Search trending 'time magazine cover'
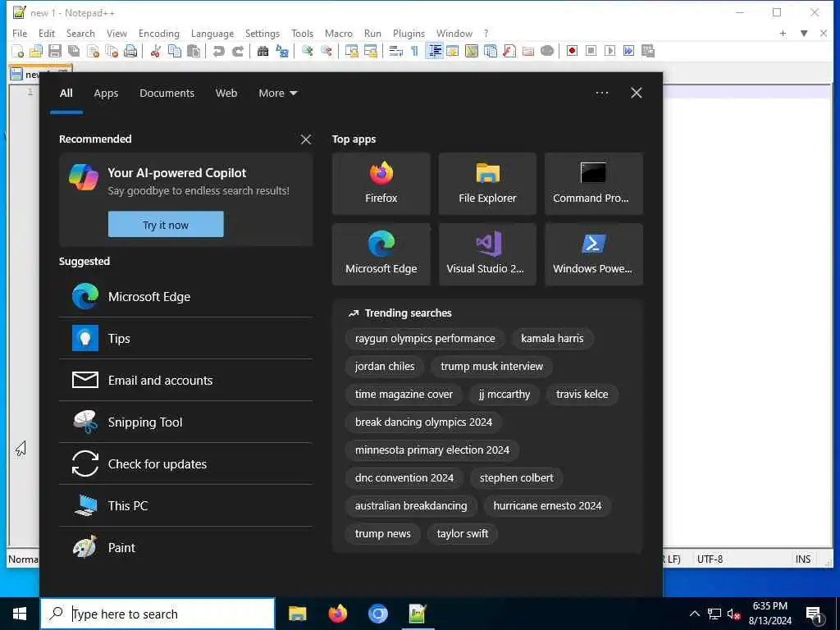This screenshot has width=840, height=630. [404, 395]
